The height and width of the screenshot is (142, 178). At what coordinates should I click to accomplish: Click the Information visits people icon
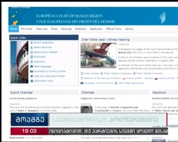[32, 81]
